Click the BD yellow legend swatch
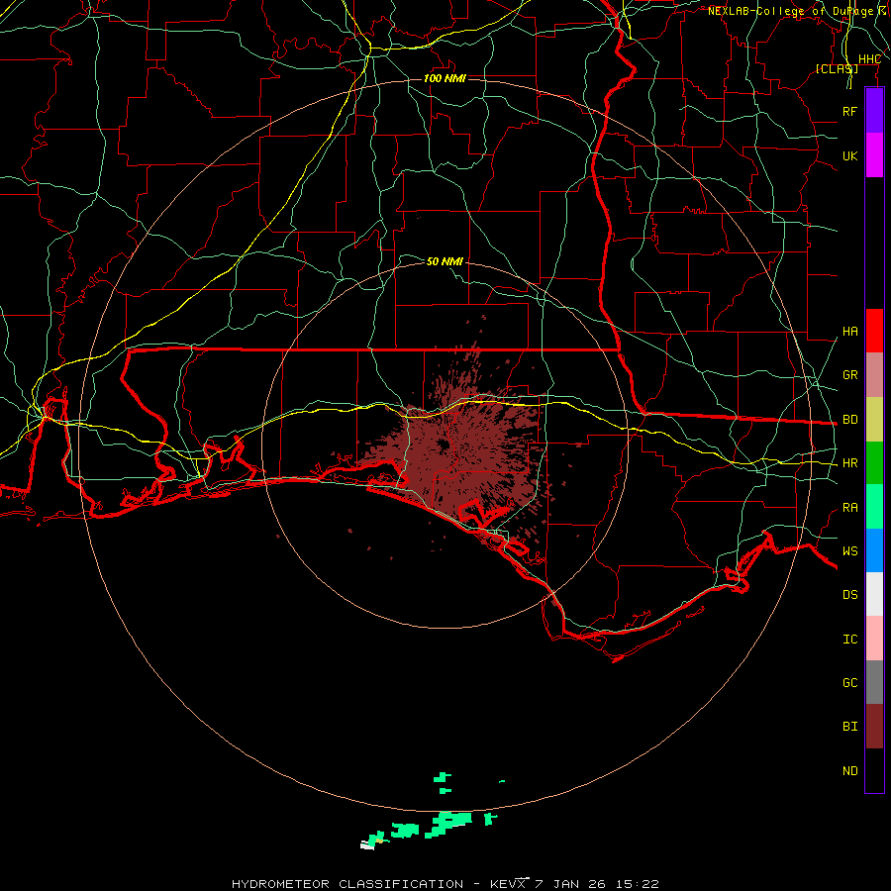This screenshot has height=891, width=891. (x=874, y=420)
